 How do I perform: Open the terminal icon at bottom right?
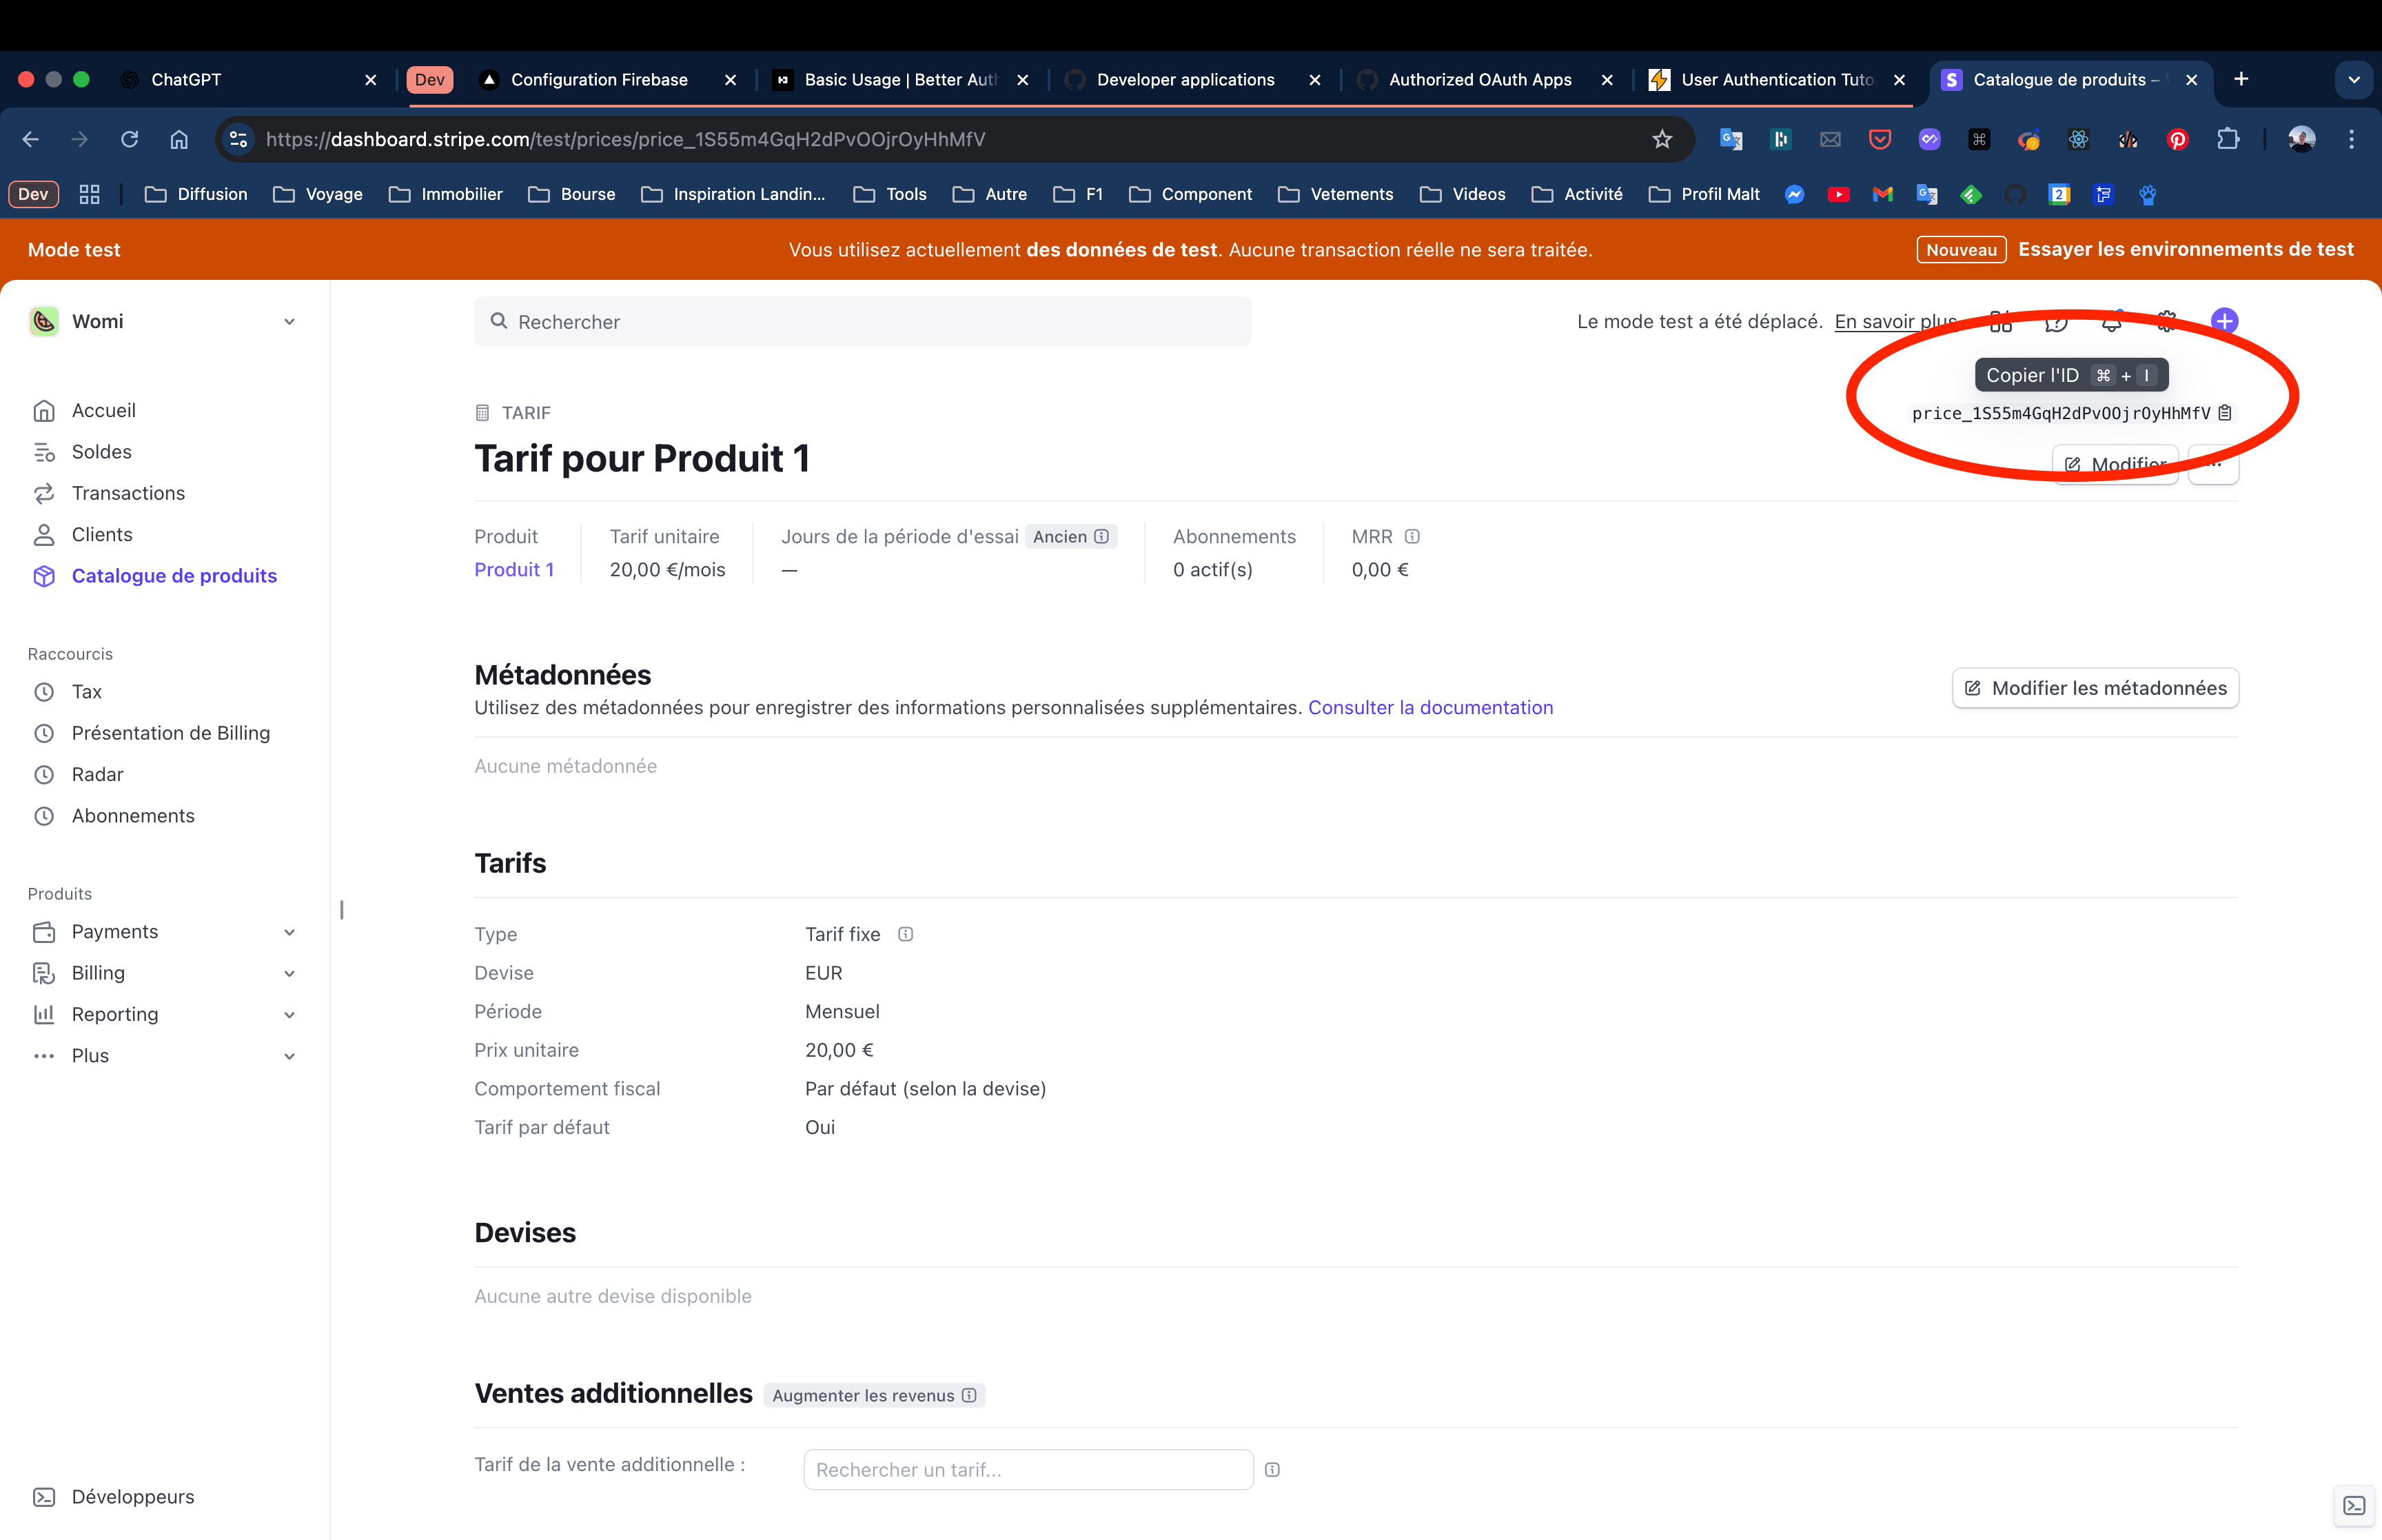click(2354, 1506)
